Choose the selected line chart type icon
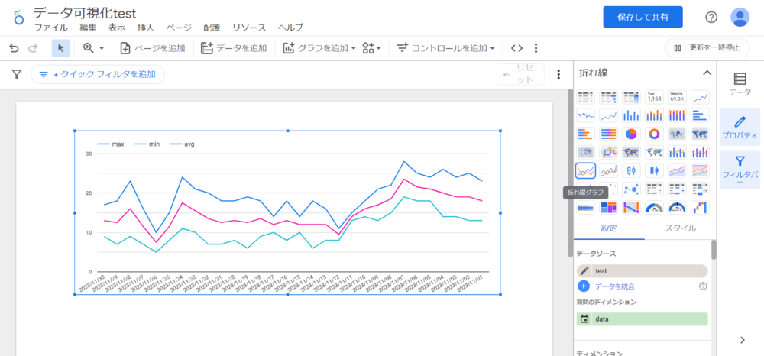 (585, 170)
